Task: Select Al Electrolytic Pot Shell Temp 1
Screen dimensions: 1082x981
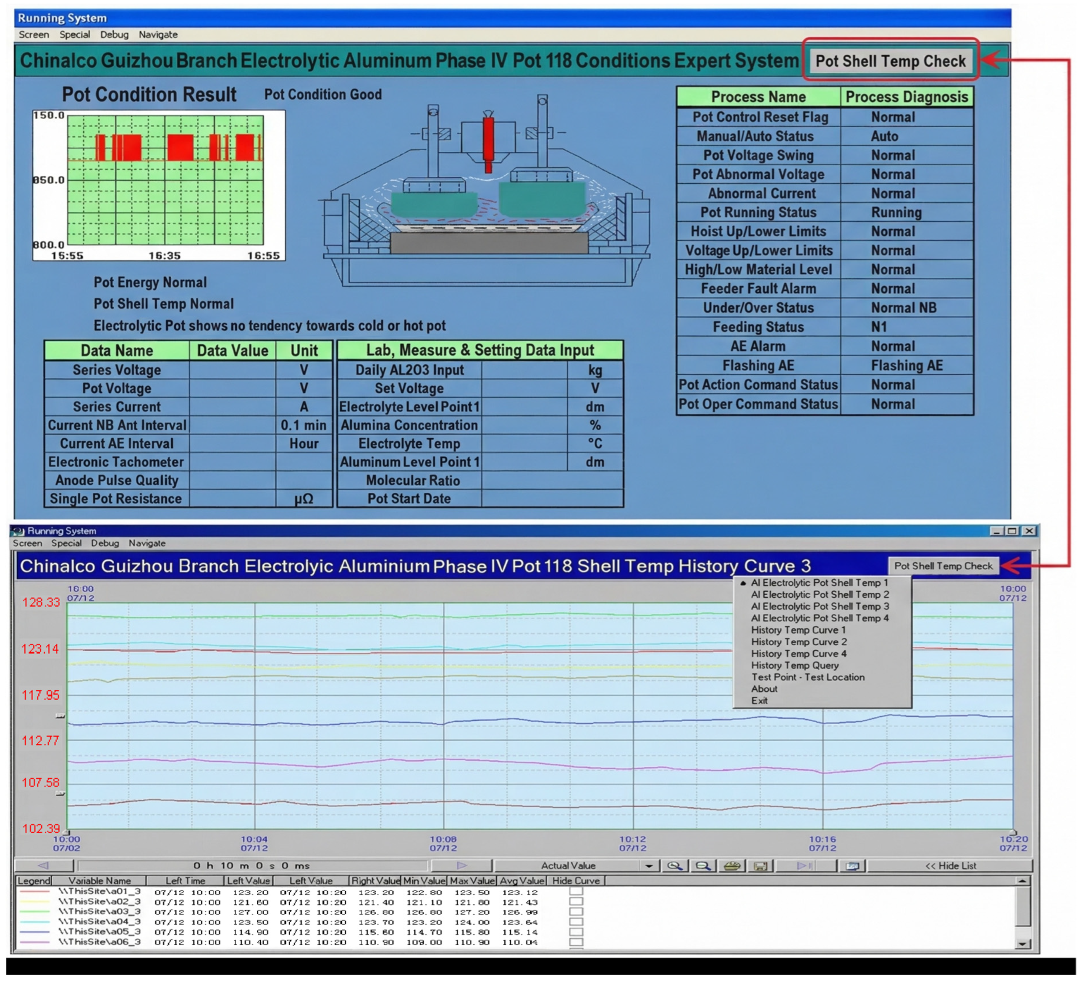Action: (820, 583)
